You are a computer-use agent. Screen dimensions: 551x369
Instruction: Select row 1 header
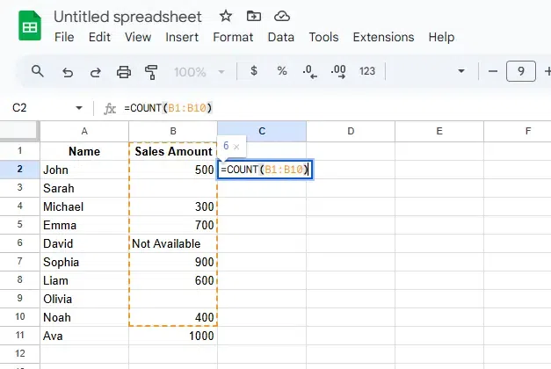click(x=19, y=151)
